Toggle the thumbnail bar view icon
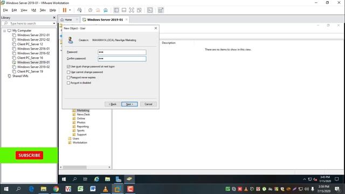This screenshot has width=345, height=194. [x=124, y=10]
